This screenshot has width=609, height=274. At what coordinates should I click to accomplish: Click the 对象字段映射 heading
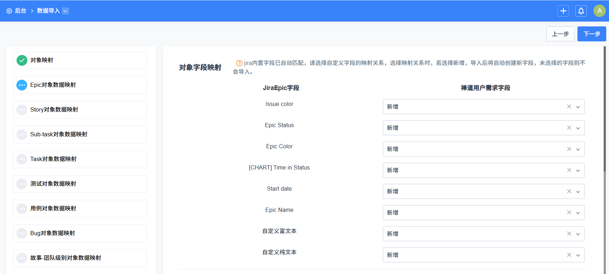point(200,67)
